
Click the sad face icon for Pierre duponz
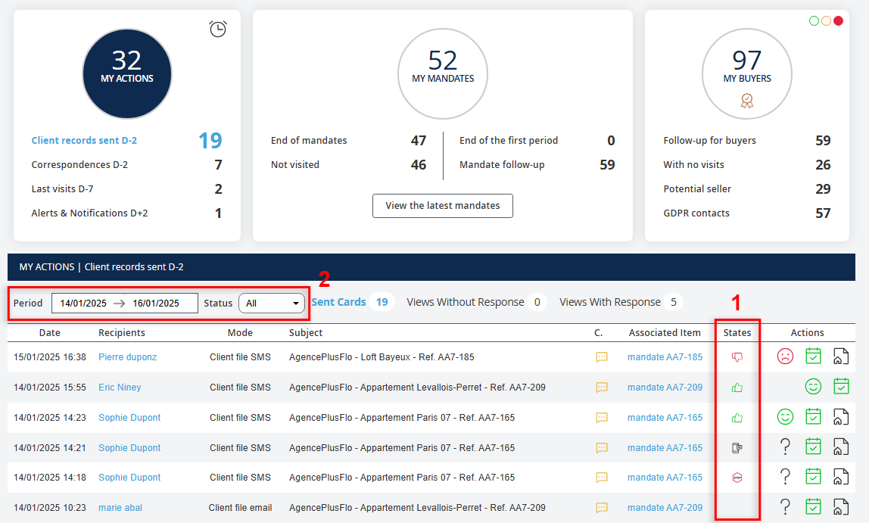click(x=785, y=356)
